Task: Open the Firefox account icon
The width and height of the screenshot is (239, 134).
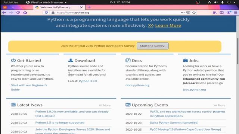Action: tap(229, 13)
